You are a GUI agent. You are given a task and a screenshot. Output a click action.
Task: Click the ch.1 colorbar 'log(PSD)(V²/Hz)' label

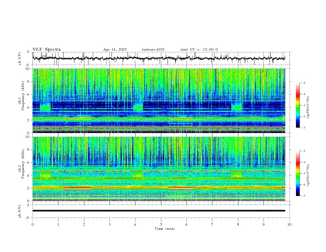point(308,107)
